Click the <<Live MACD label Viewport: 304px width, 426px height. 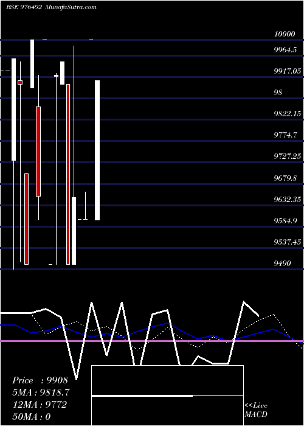coord(256,410)
